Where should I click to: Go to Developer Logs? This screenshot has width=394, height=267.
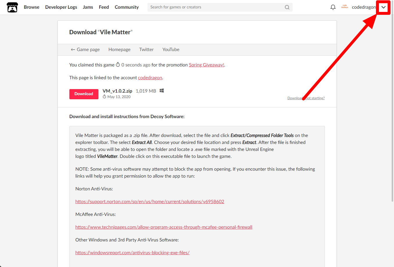coord(61,7)
